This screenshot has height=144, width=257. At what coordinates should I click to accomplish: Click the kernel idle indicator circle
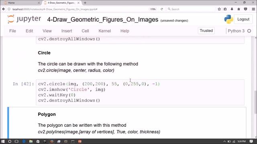pos(249,31)
